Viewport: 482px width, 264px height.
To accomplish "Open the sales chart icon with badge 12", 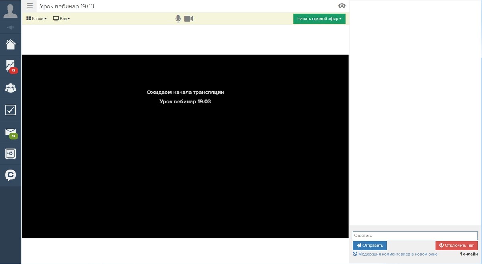I will (x=10, y=66).
